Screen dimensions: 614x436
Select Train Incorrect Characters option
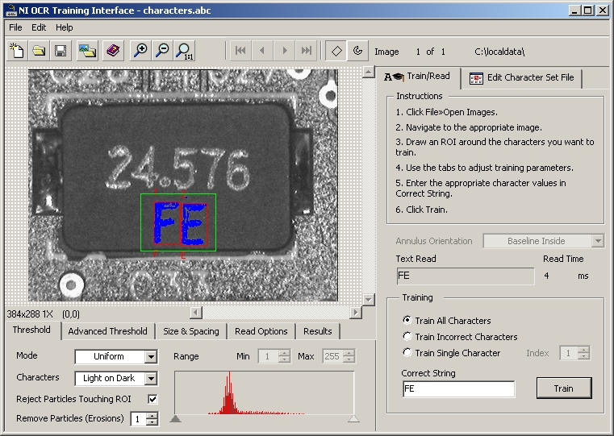[x=407, y=336]
